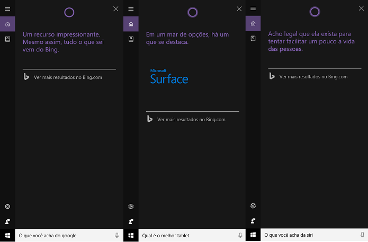The image size is (368, 242).
Task: Activate microphone in the google search box
Action: click(117, 236)
